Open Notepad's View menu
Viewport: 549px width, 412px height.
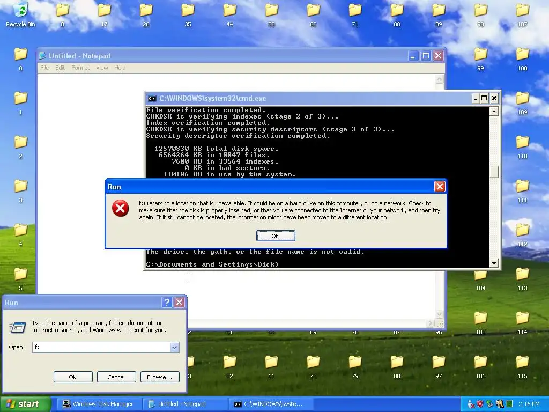click(x=102, y=68)
